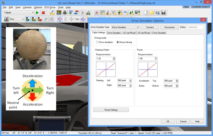Open the red road cross-section icon
Screen dimensions: 213x136
(97, 13)
